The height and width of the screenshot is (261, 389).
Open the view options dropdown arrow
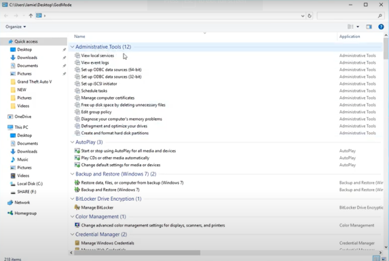(x=358, y=26)
